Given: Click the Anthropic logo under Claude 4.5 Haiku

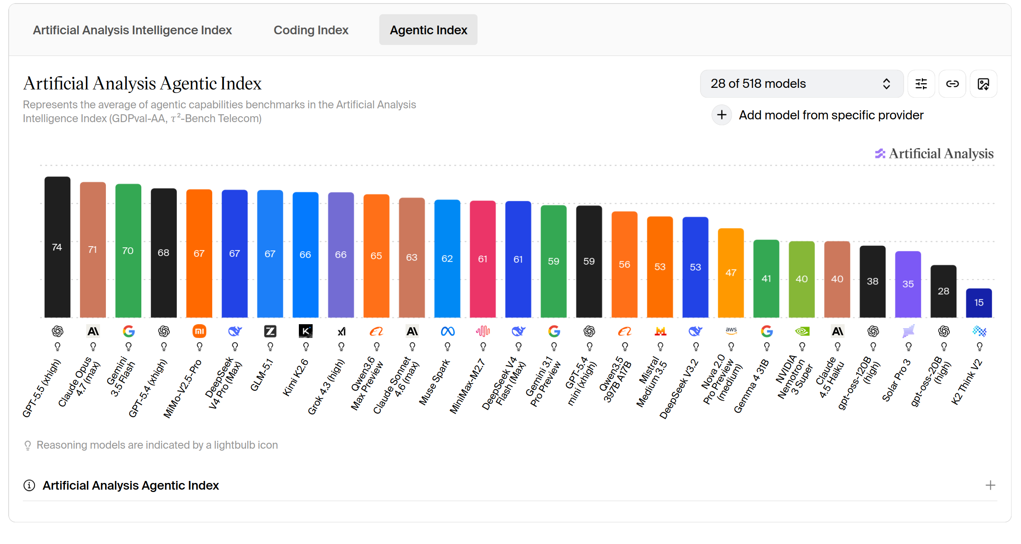Looking at the screenshot, I should (x=837, y=331).
